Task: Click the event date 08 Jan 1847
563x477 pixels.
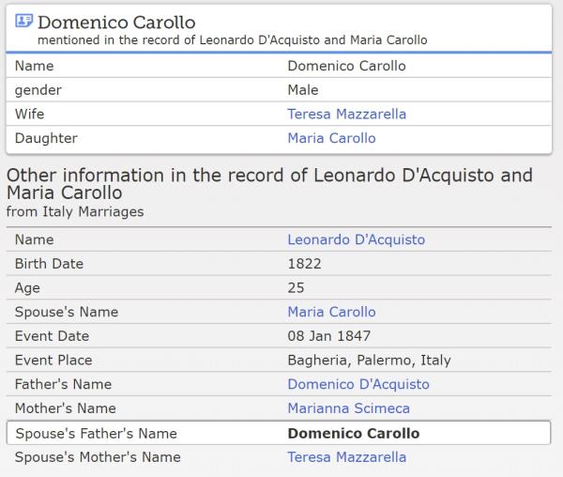Action: pyautogui.click(x=328, y=336)
